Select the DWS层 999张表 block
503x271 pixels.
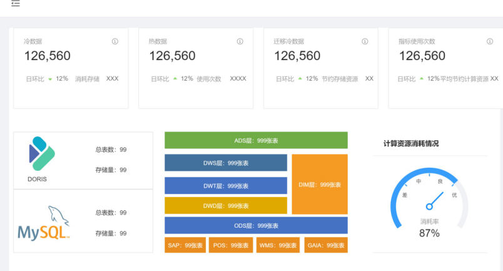coord(226,163)
